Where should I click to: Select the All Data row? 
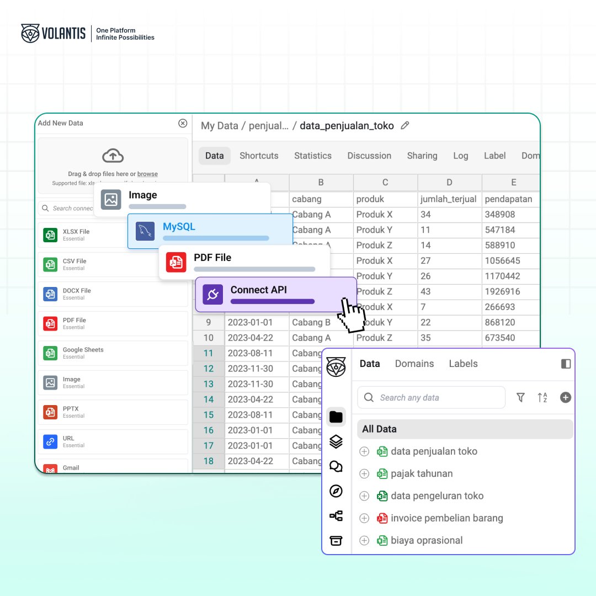465,429
